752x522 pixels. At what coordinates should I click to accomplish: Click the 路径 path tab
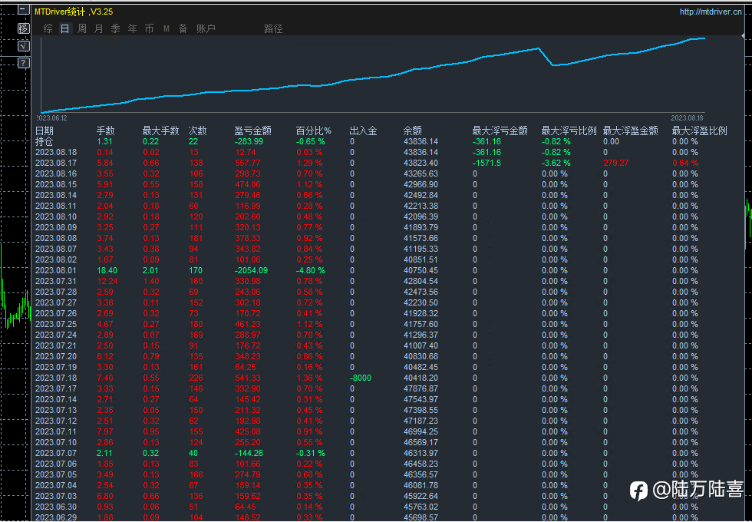click(273, 29)
